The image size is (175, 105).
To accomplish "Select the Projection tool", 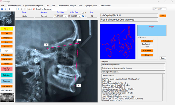I will pos(6,55).
